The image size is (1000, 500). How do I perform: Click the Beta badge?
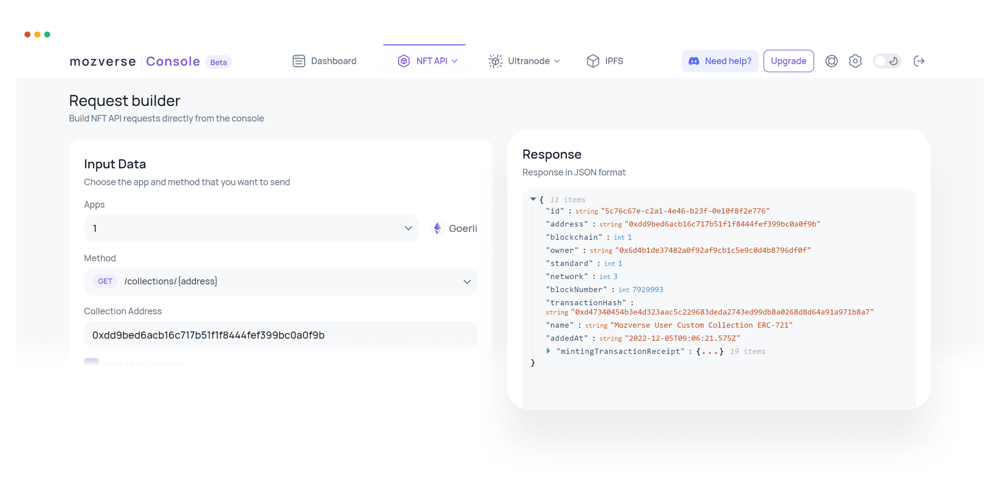[x=218, y=62]
